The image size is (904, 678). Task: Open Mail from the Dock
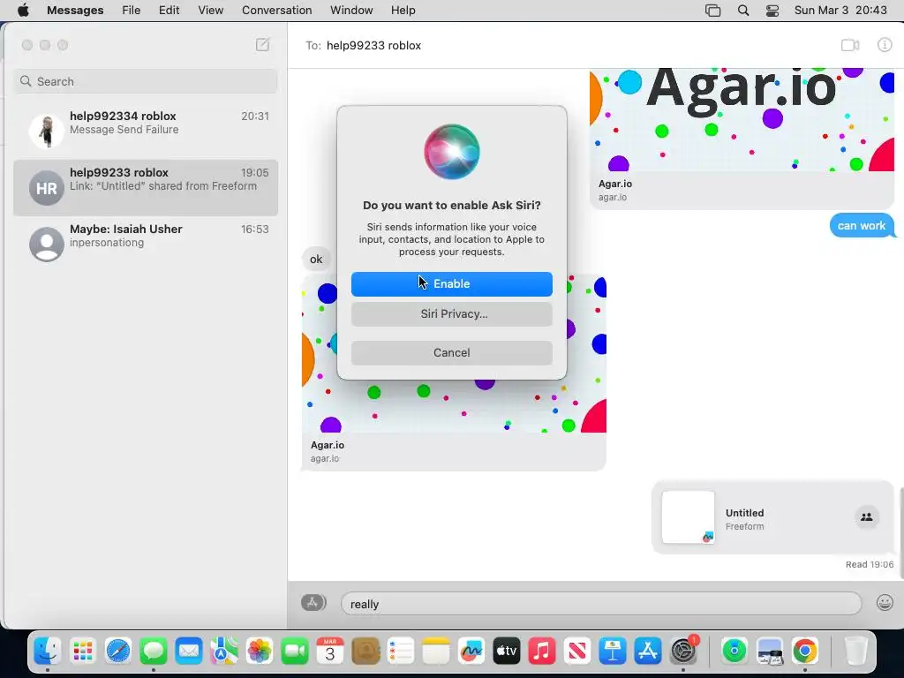(189, 652)
